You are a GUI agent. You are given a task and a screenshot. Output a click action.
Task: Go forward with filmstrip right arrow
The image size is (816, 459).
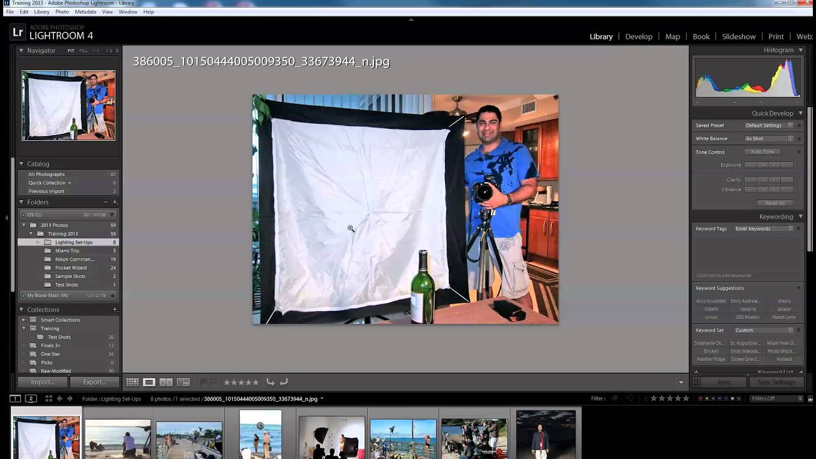[x=69, y=398]
